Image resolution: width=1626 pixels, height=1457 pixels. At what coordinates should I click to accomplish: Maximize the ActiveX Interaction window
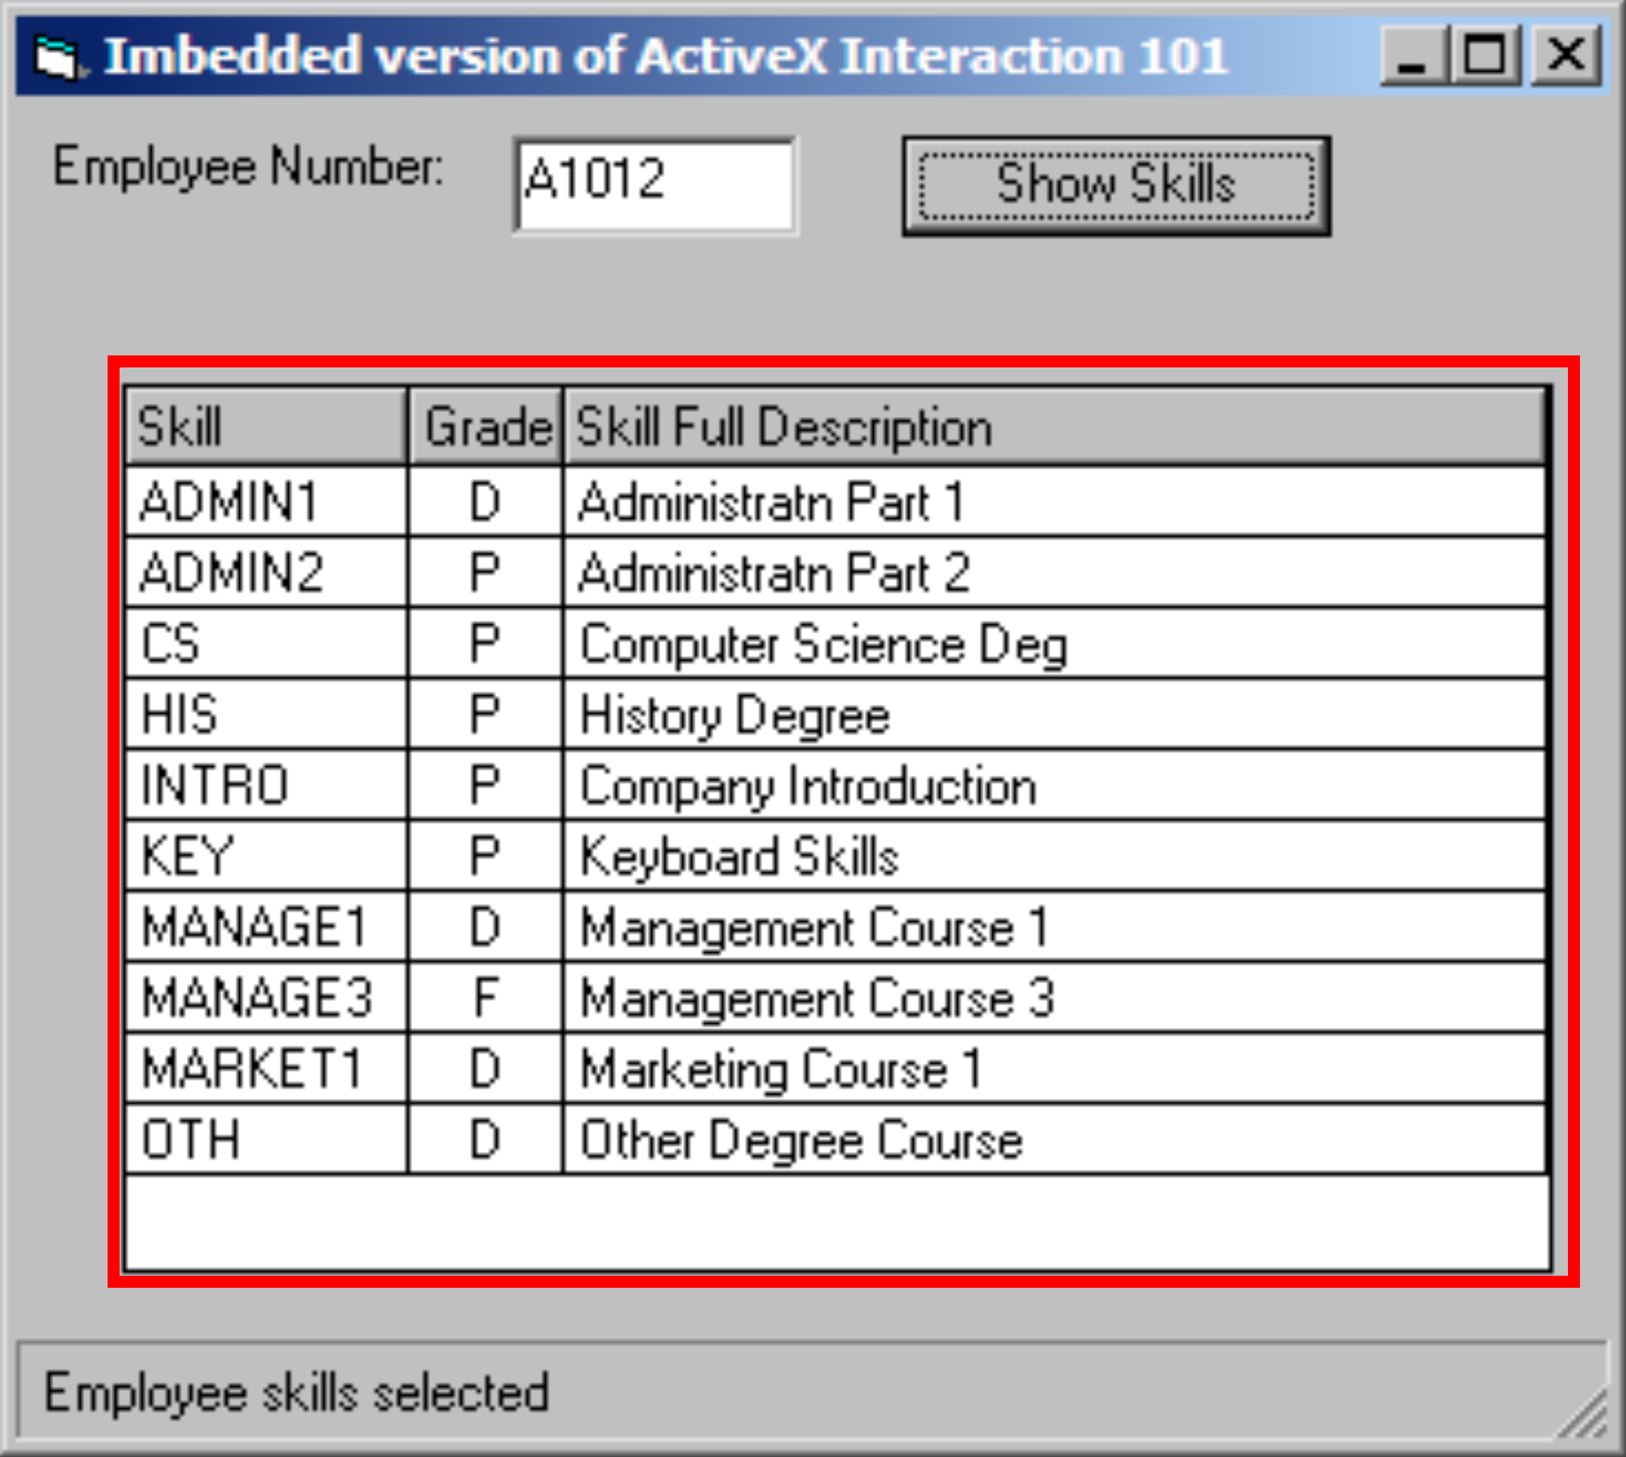(1487, 56)
